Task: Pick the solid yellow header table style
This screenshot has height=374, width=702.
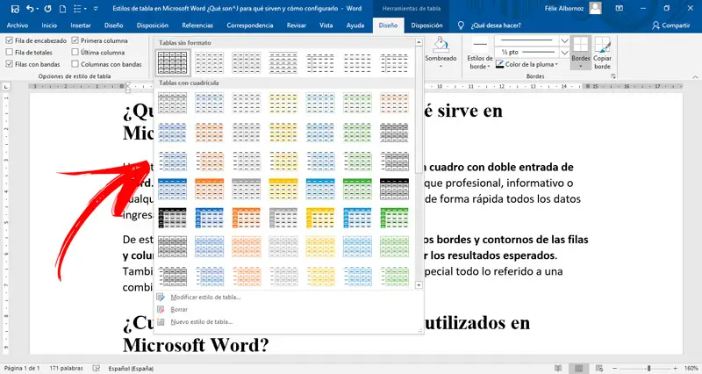Action: pos(283,189)
